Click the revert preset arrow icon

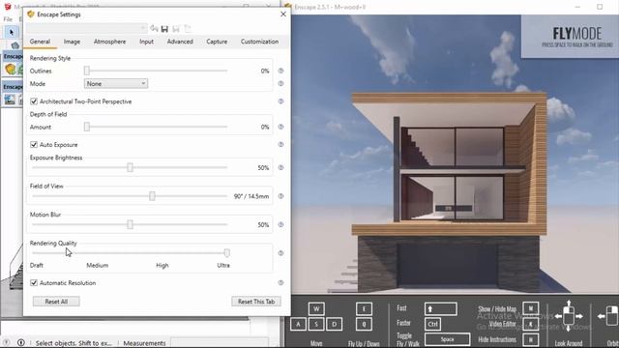tap(154, 28)
